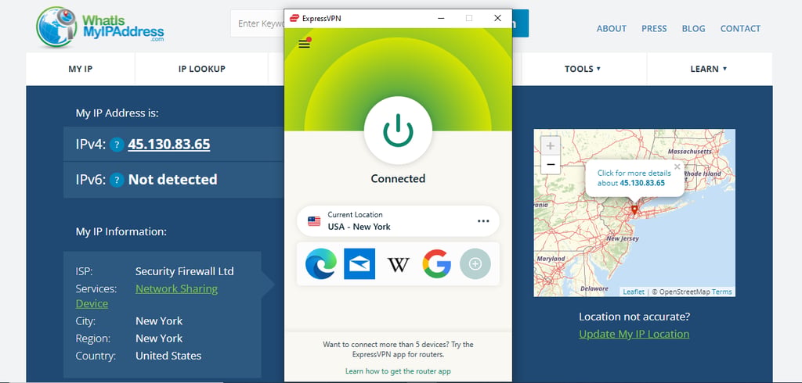802x383 pixels.
Task: Close the ExpressVPN window
Action: pos(497,19)
